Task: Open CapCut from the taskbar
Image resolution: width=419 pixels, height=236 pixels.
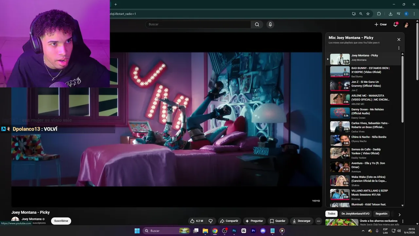Action: tap(244, 231)
